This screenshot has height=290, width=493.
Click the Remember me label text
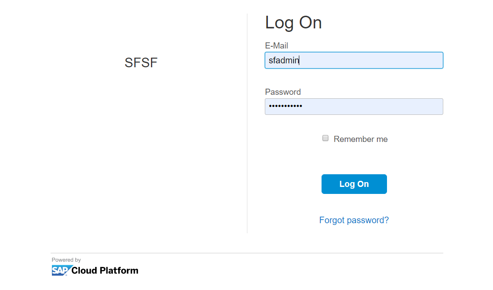(360, 139)
